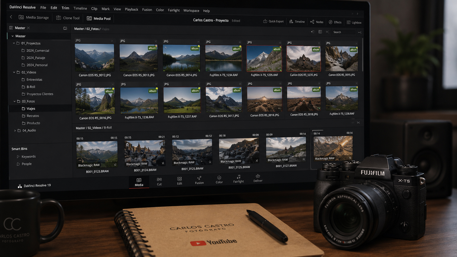Viewport: 457px width, 257px height.
Task: Select the Fujifilm X-T5_1237.RAF thumbnail
Action: (x=182, y=100)
